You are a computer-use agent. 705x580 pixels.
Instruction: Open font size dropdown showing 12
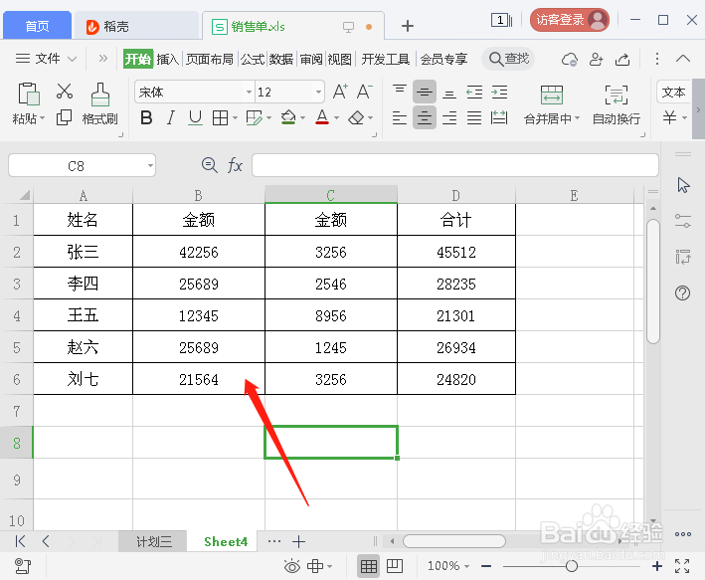point(318,93)
